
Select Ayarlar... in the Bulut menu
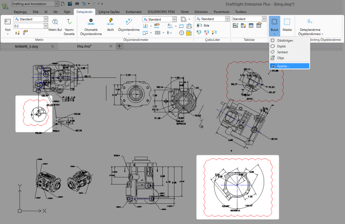point(283,66)
